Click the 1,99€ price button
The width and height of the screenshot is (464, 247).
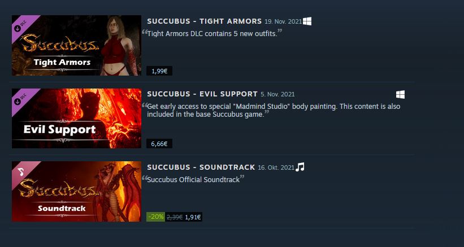coord(159,71)
